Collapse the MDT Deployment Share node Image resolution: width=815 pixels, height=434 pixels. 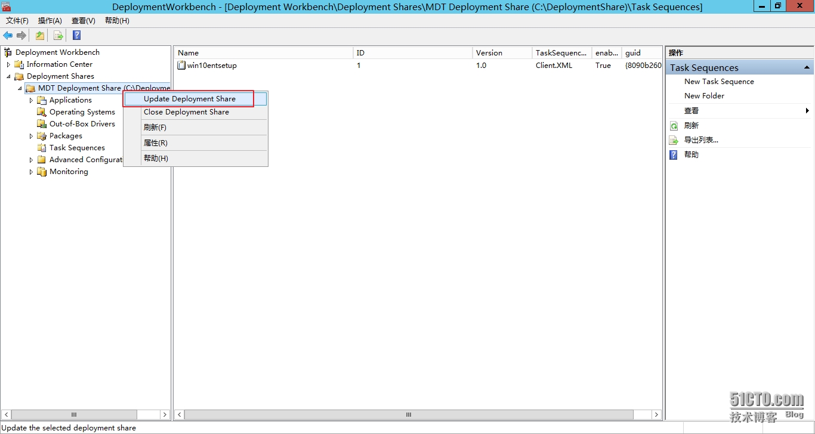(x=20, y=88)
